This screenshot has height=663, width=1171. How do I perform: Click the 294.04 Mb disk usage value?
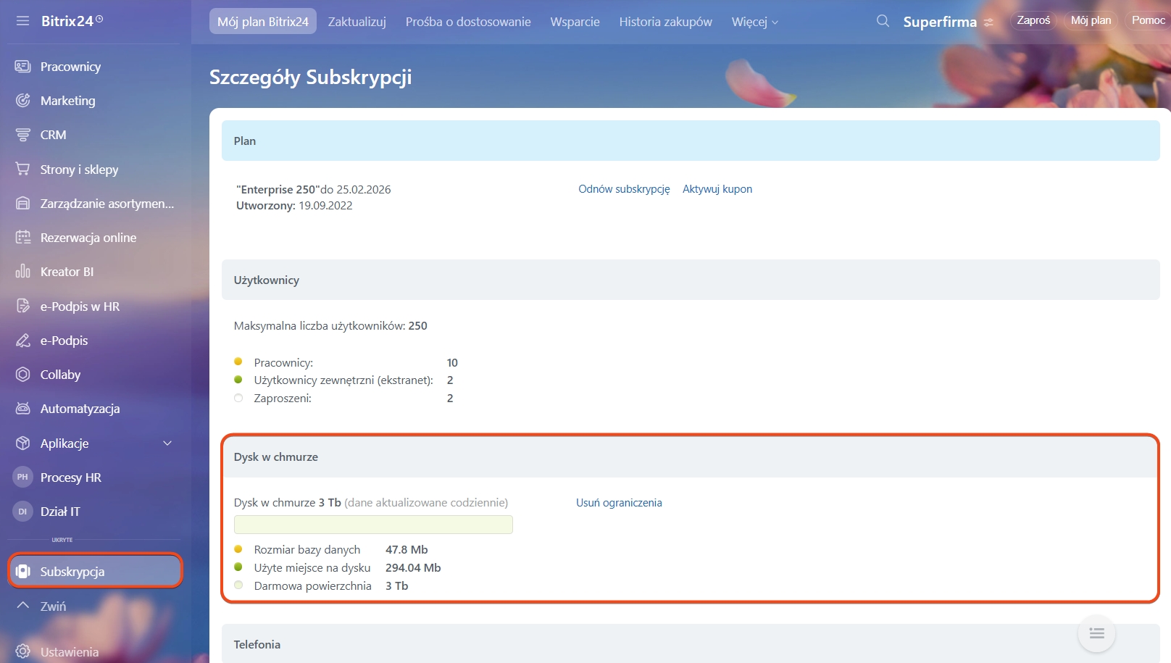click(413, 567)
